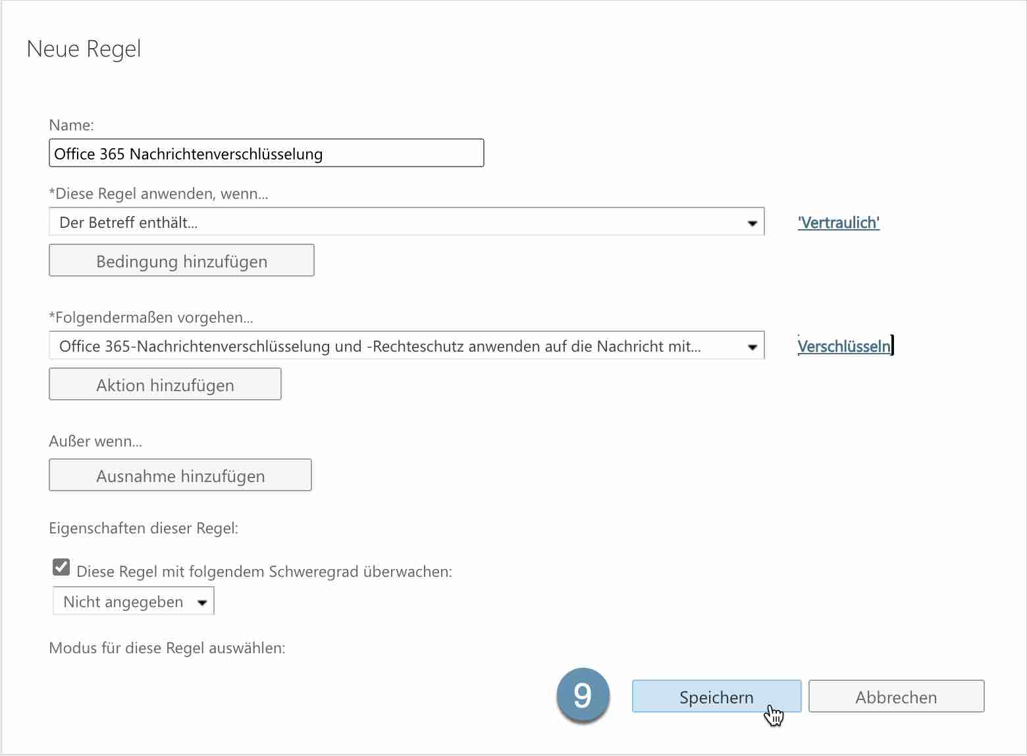This screenshot has height=756, width=1027.
Task: Click the Bedingung hinzufügen button
Action: 182,261
